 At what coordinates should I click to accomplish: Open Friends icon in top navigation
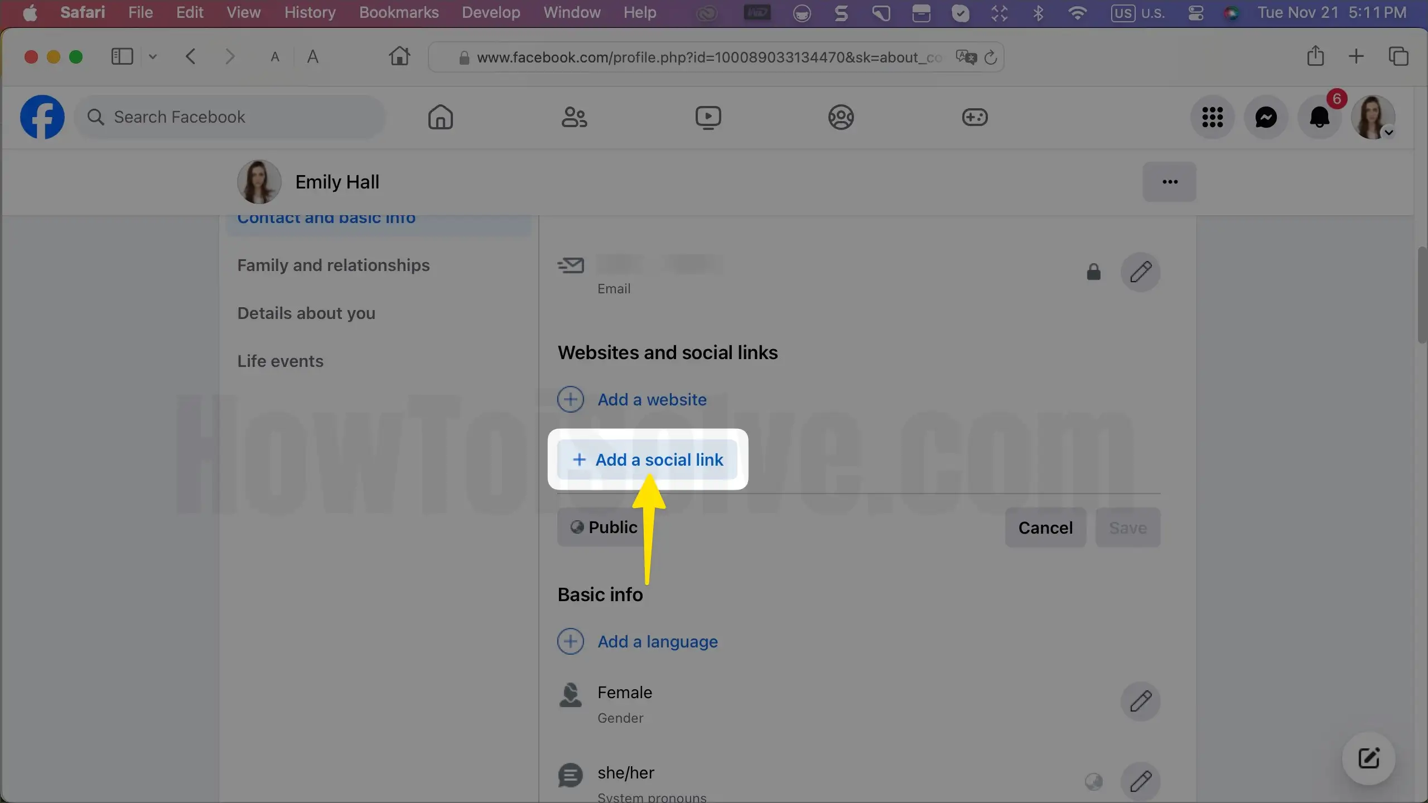[x=574, y=117]
